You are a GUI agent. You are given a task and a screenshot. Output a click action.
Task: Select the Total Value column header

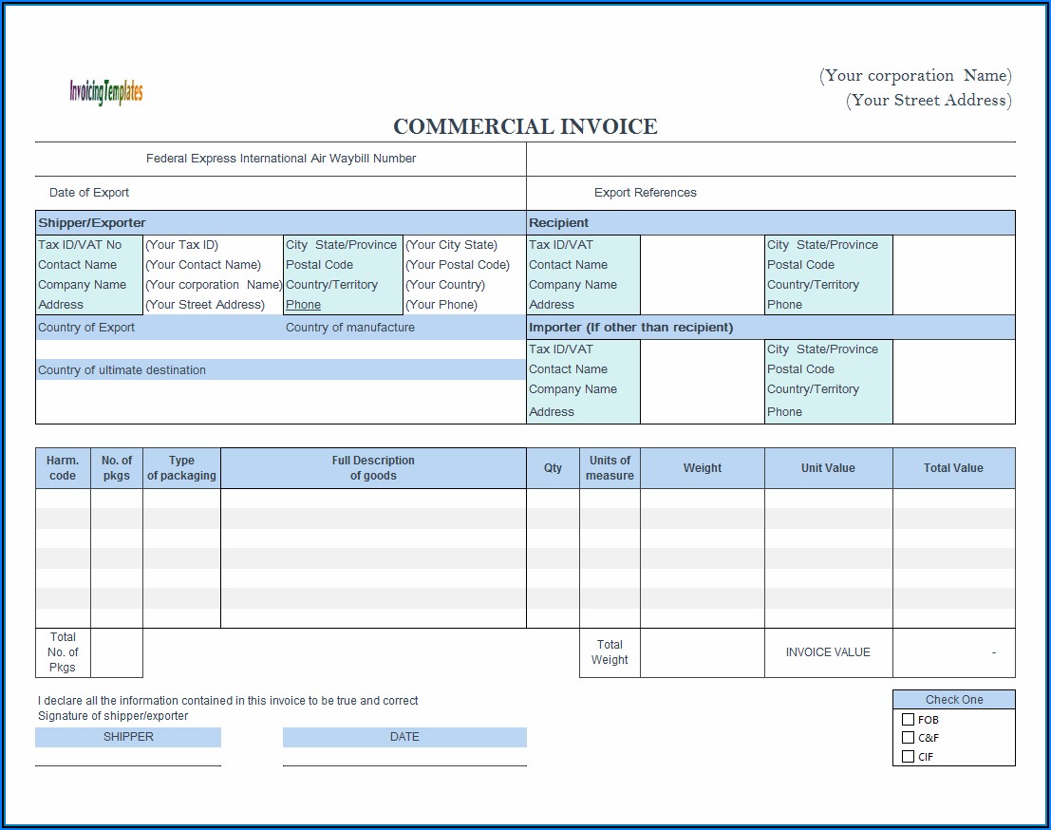point(953,468)
